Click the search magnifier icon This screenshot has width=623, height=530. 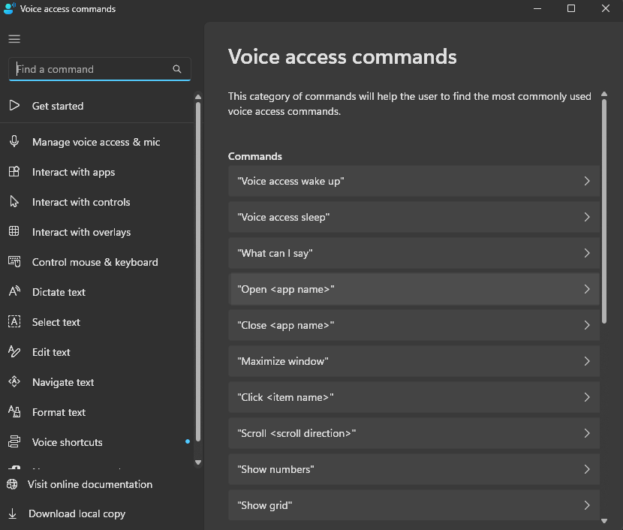point(177,69)
